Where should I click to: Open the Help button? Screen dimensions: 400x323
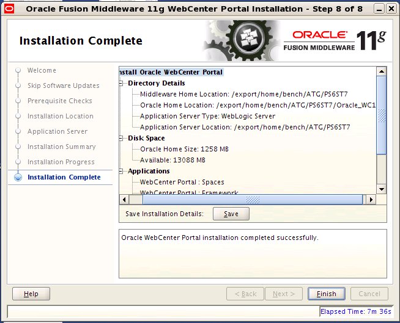coord(31,294)
